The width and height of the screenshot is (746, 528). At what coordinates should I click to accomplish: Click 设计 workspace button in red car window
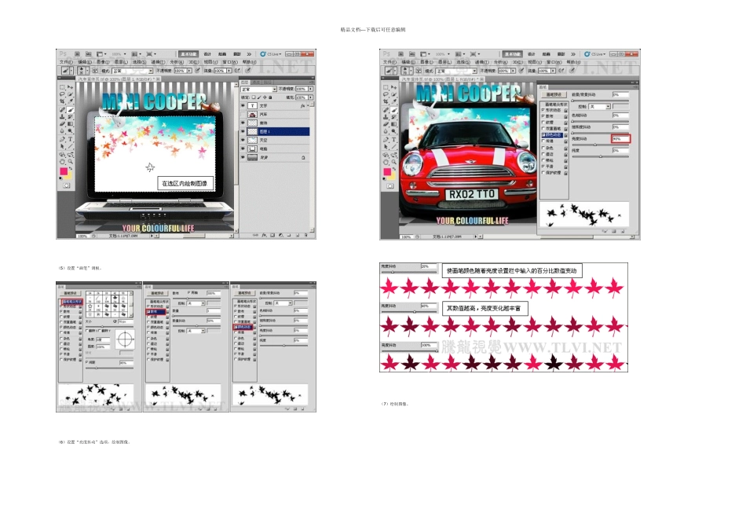click(x=532, y=54)
